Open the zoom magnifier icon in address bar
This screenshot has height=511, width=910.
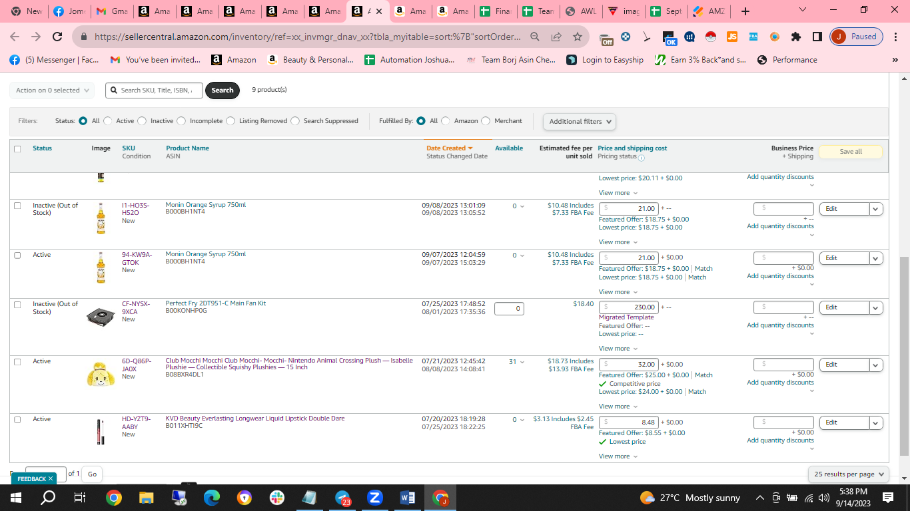pyautogui.click(x=535, y=37)
